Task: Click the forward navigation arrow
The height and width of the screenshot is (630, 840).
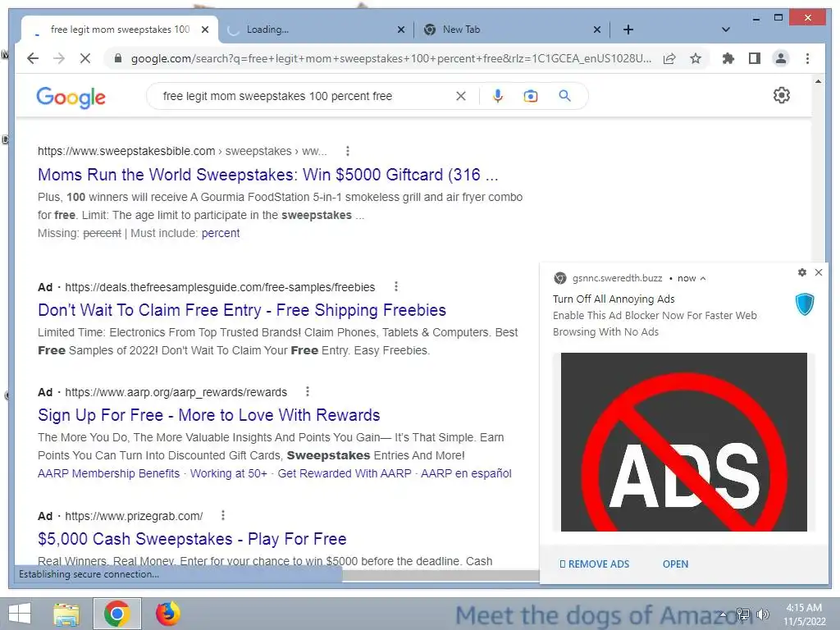Action: [59, 58]
